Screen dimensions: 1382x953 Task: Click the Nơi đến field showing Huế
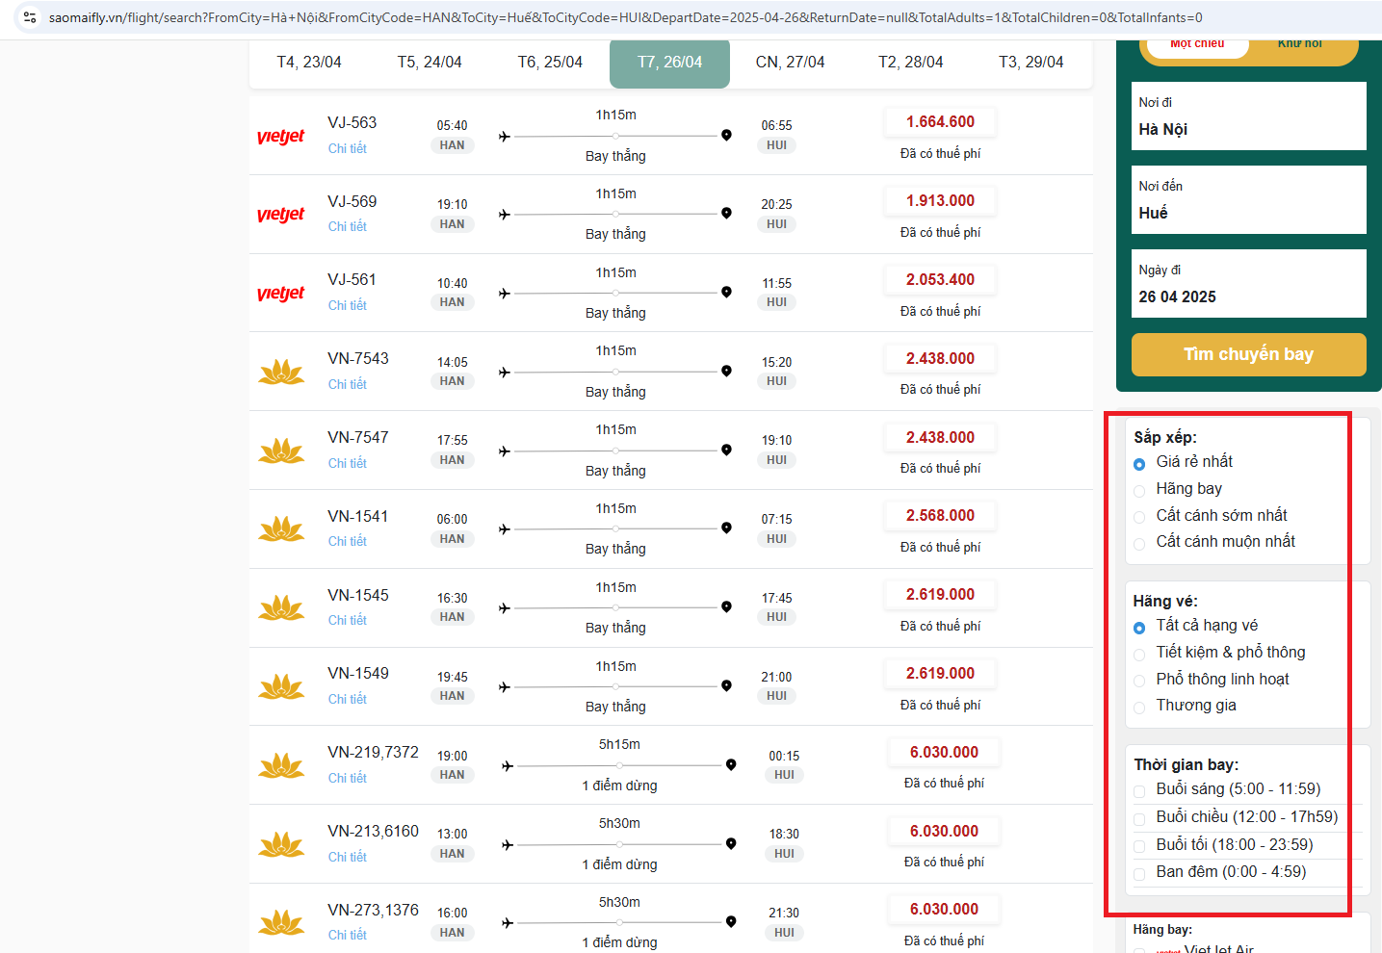tap(1248, 200)
